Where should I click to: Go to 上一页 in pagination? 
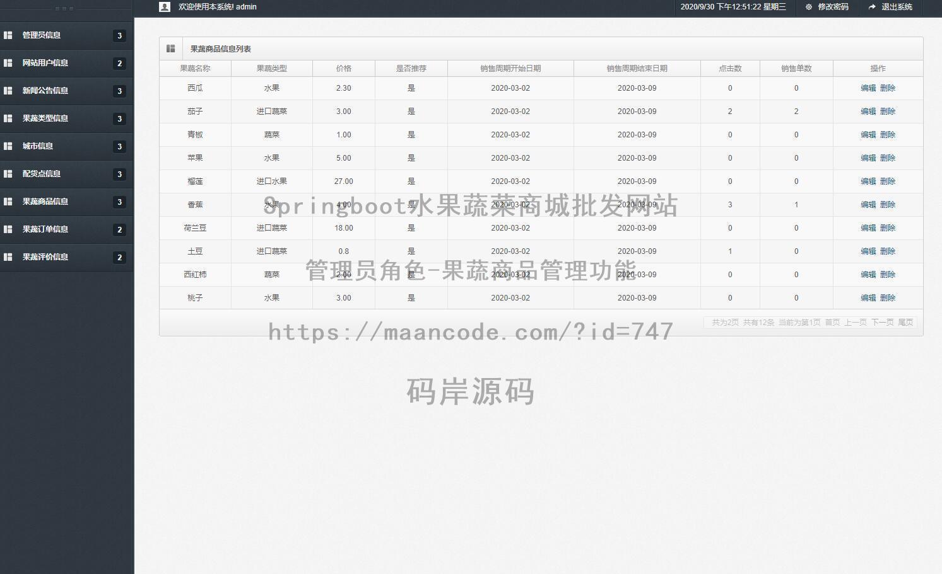[856, 323]
